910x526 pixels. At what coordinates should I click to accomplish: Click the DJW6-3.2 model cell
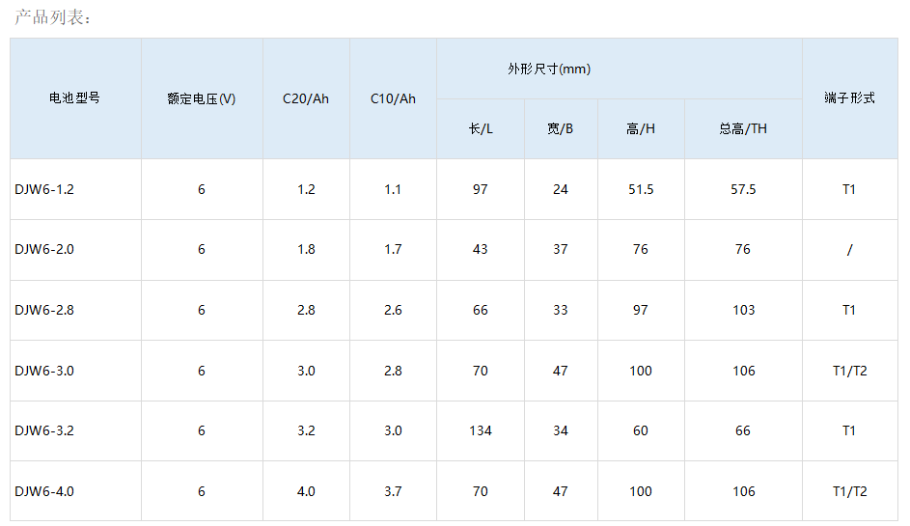(75, 430)
